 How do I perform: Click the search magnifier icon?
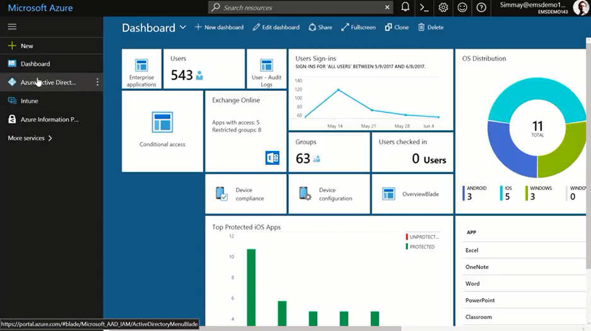(215, 7)
